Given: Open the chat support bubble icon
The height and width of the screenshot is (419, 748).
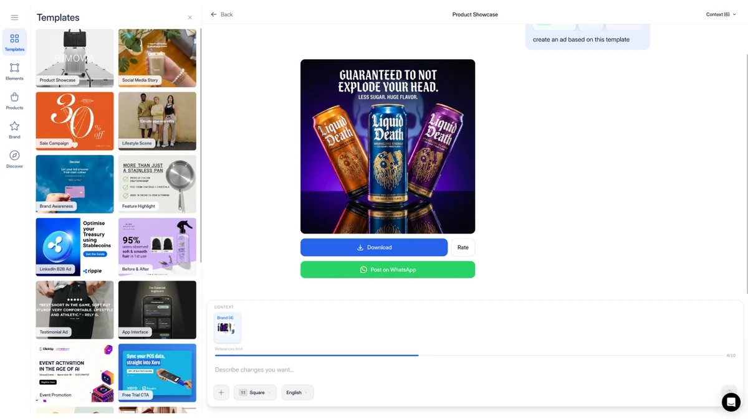Looking at the screenshot, I should click(x=731, y=402).
